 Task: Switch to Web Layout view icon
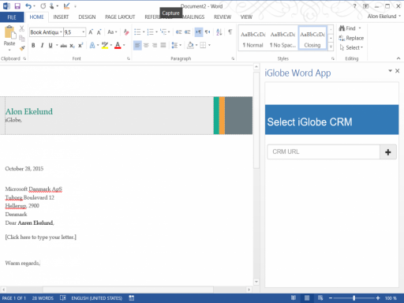(320, 297)
